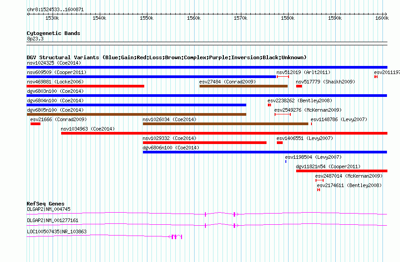Click the DGV Structural Variants track title

167,57
